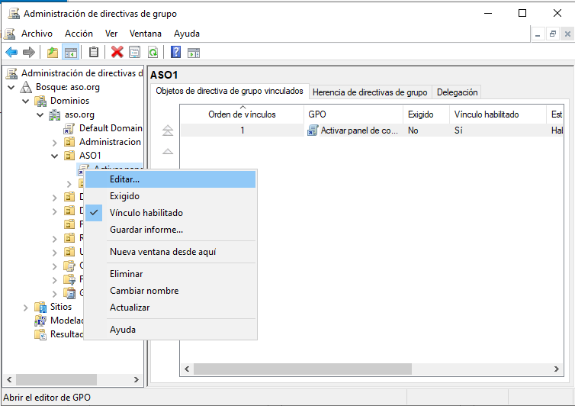This screenshot has height=406, width=575.
Task: Select Eliminar in the context menu
Action: (126, 274)
